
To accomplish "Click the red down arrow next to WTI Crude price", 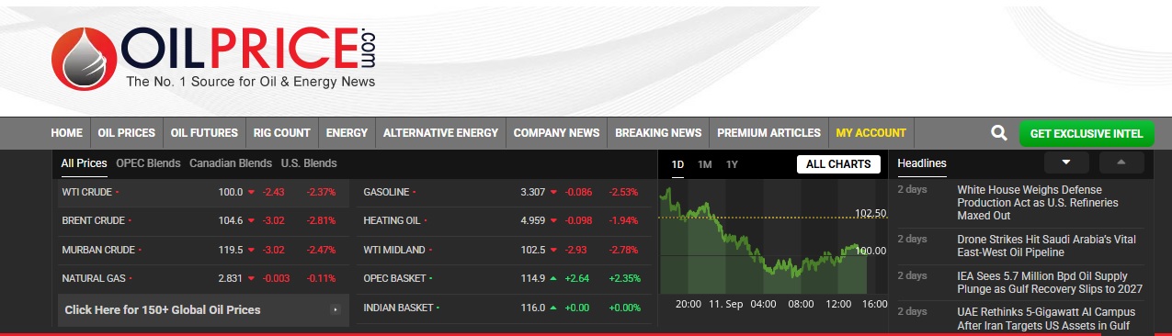I will pos(252,193).
